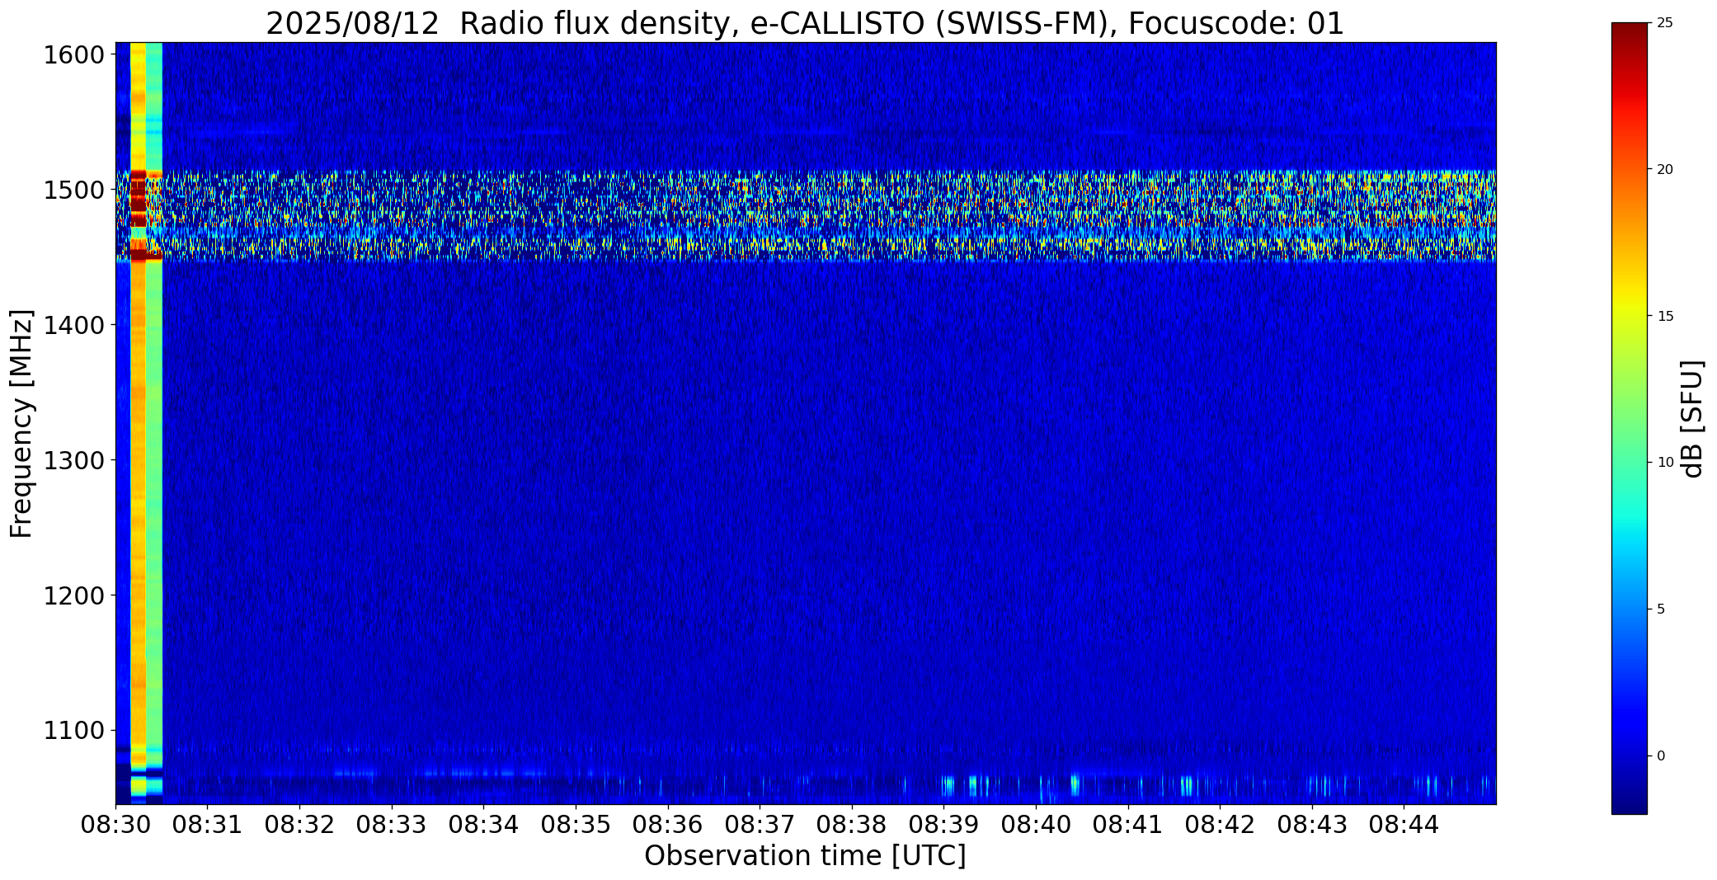Image resolution: width=1717 pixels, height=880 pixels.
Task: Click the 08:42 time tick label
Action: coord(1220,824)
